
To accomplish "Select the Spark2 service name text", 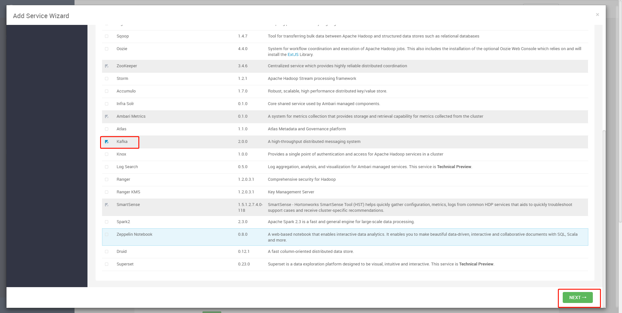I will pos(123,222).
